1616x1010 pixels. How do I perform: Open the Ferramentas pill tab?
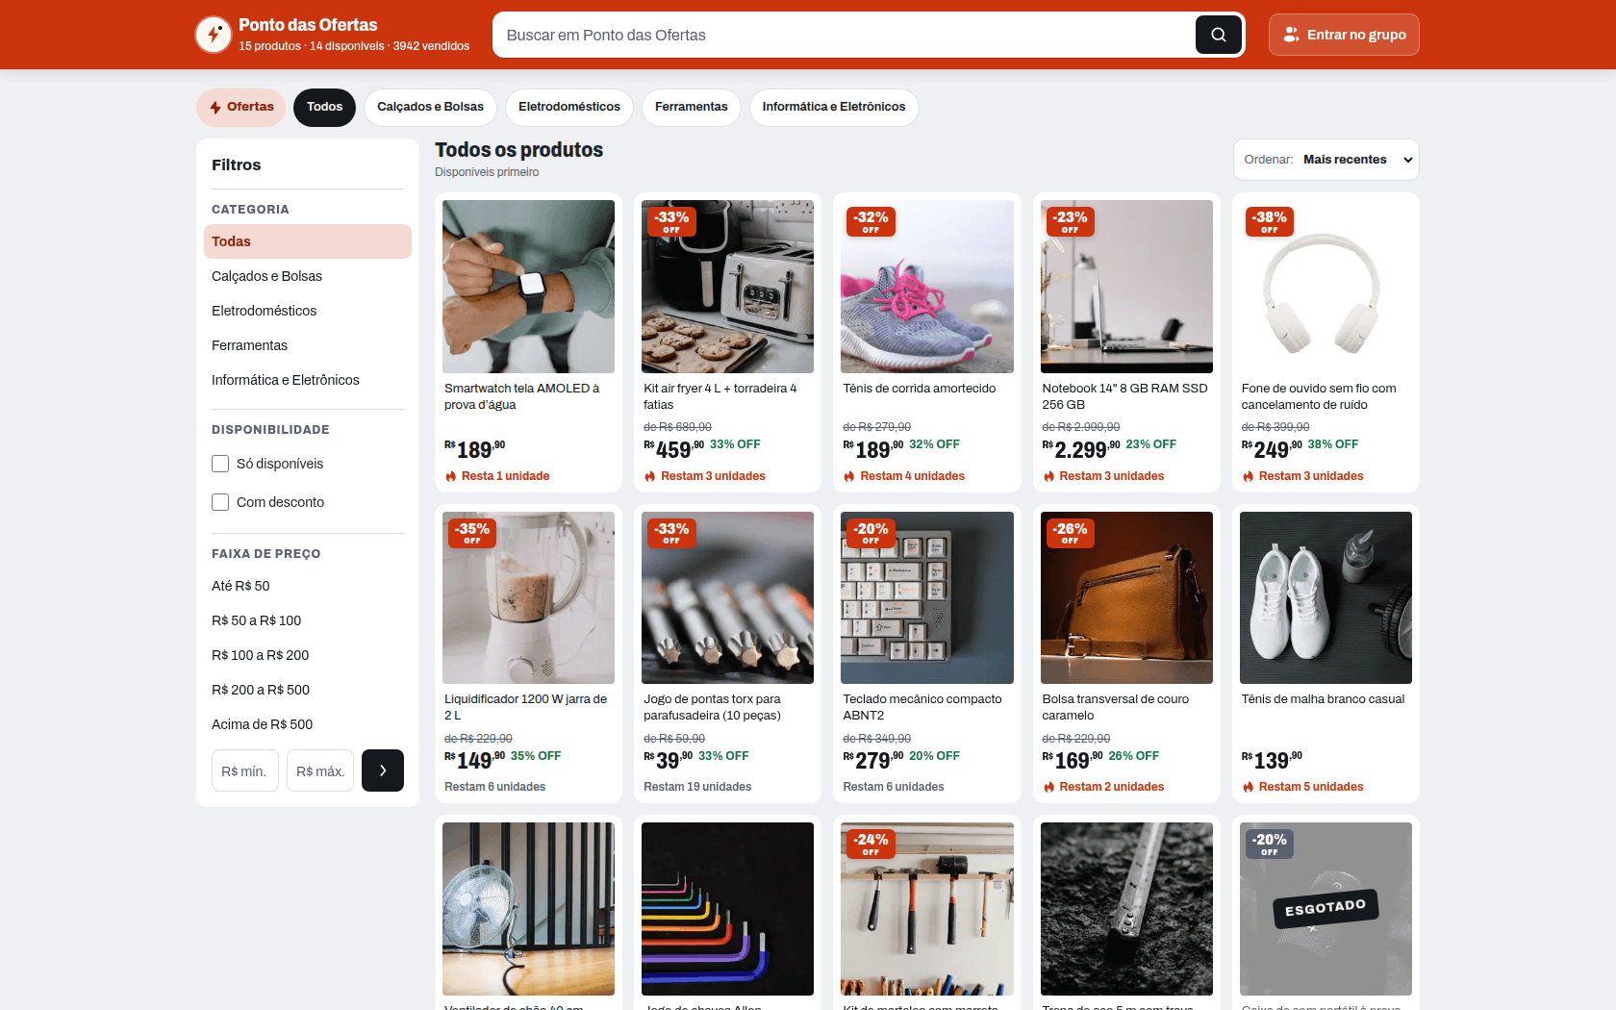click(691, 107)
